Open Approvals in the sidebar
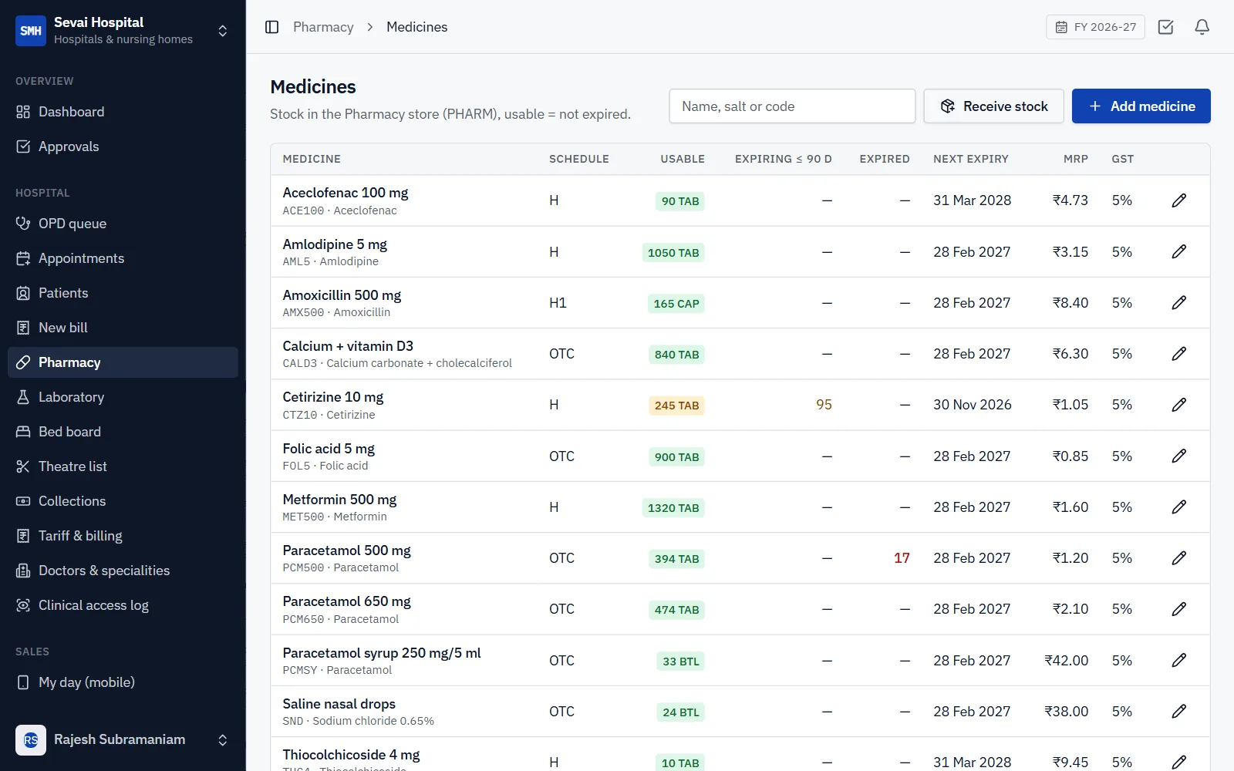Image resolution: width=1234 pixels, height=771 pixels. click(123, 146)
